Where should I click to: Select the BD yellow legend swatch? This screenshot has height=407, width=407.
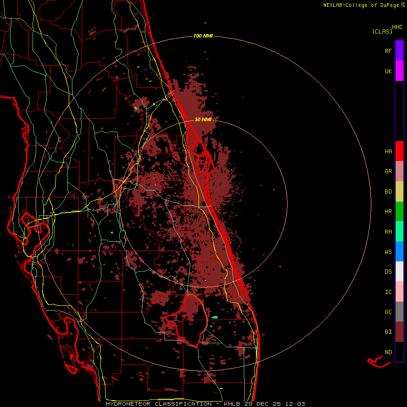(399, 192)
